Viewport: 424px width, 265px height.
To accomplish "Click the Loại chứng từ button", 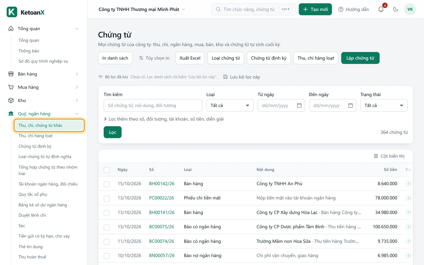I will pyautogui.click(x=226, y=58).
